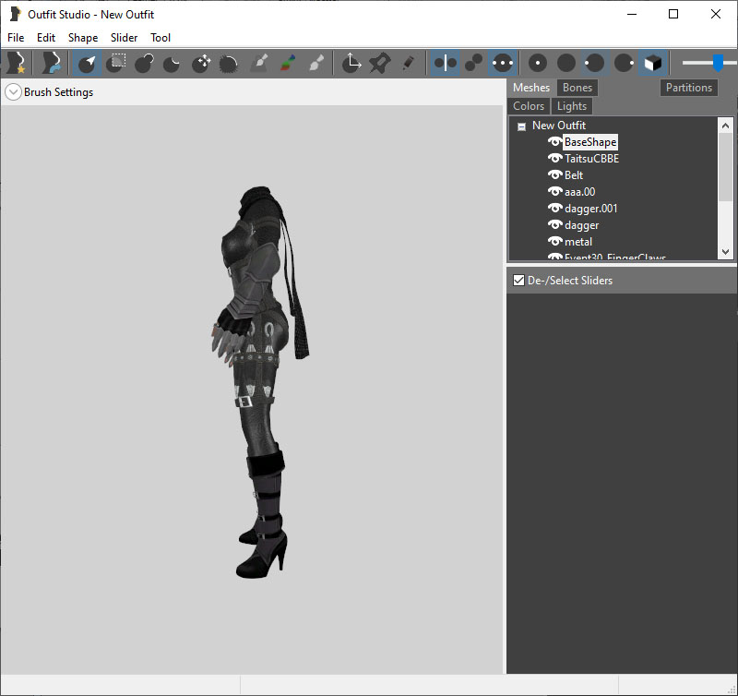Select the dagger.001 mesh name
738x696 pixels.
[x=590, y=208]
